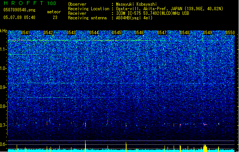The height and width of the screenshot is (152, 239).
Task: Select the Ogata-vill. Akita-Pref. JAPAN location text
Action: pyautogui.click(x=169, y=9)
